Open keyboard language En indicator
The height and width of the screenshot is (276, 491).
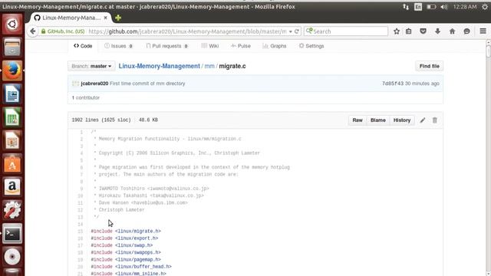(x=418, y=7)
